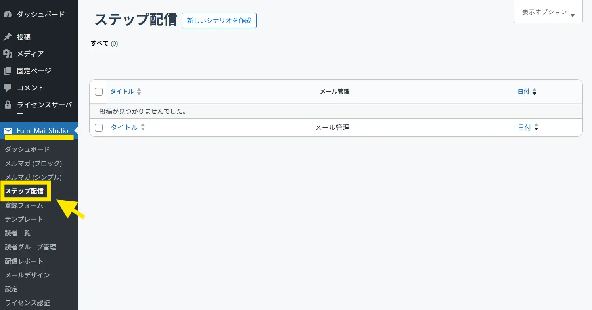Open メルマガ (ブロック) submenu item
The width and height of the screenshot is (592, 310).
click(33, 163)
